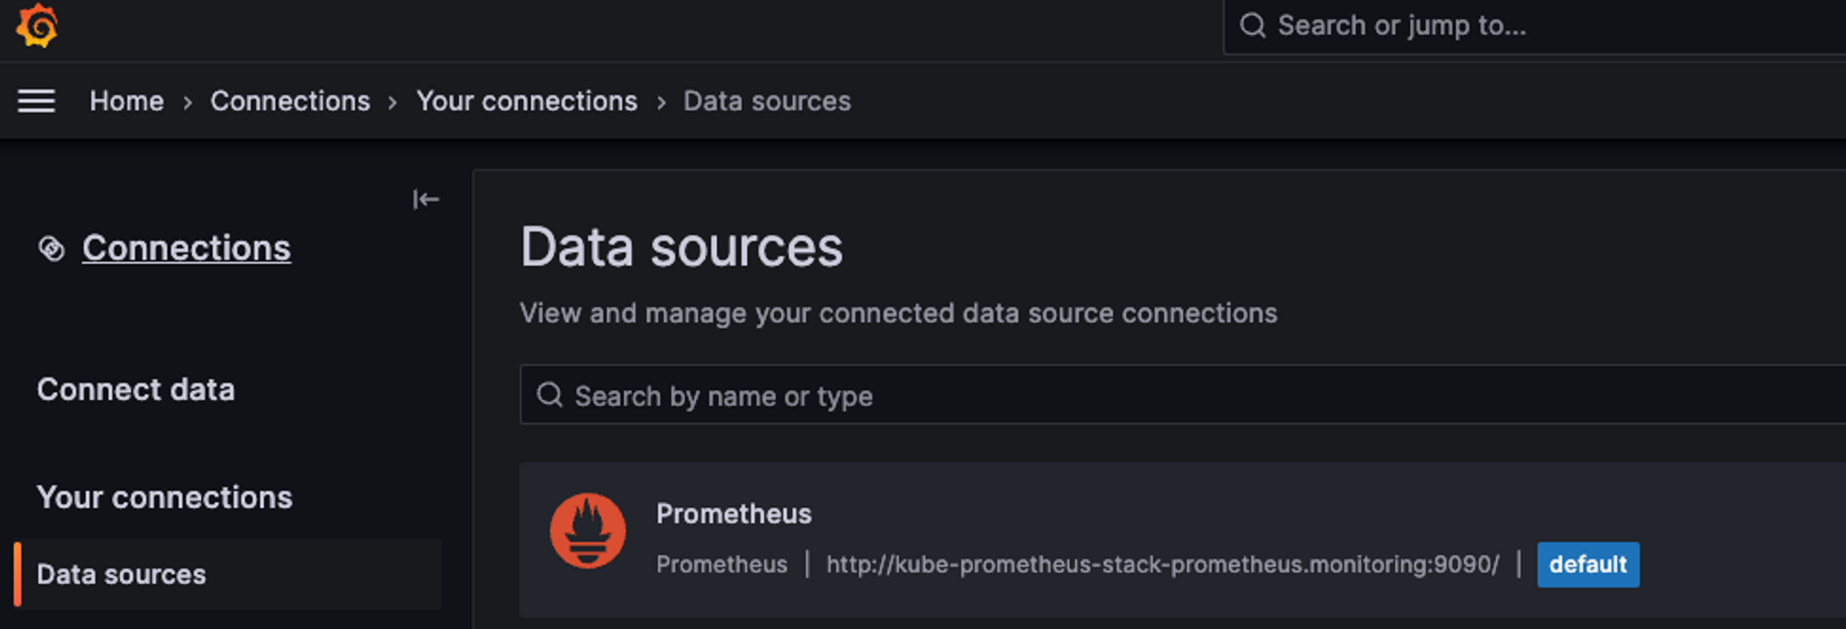The image size is (1846, 629).
Task: Go to Home in the breadcrumb
Action: [x=126, y=101]
